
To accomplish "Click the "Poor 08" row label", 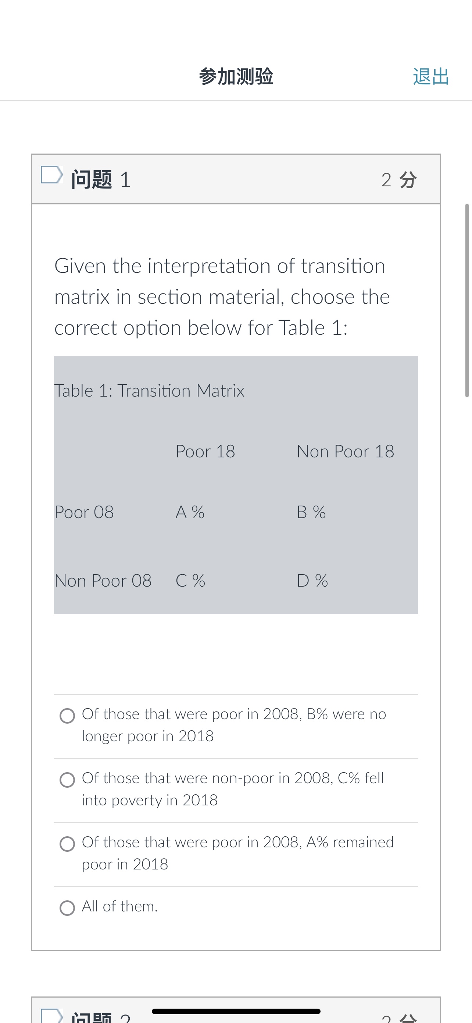I will [84, 512].
